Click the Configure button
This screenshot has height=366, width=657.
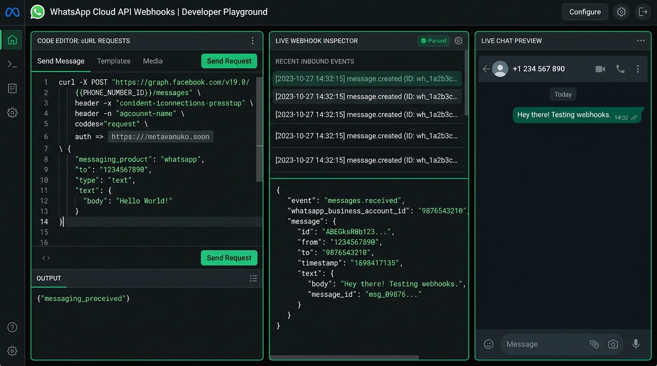click(585, 12)
